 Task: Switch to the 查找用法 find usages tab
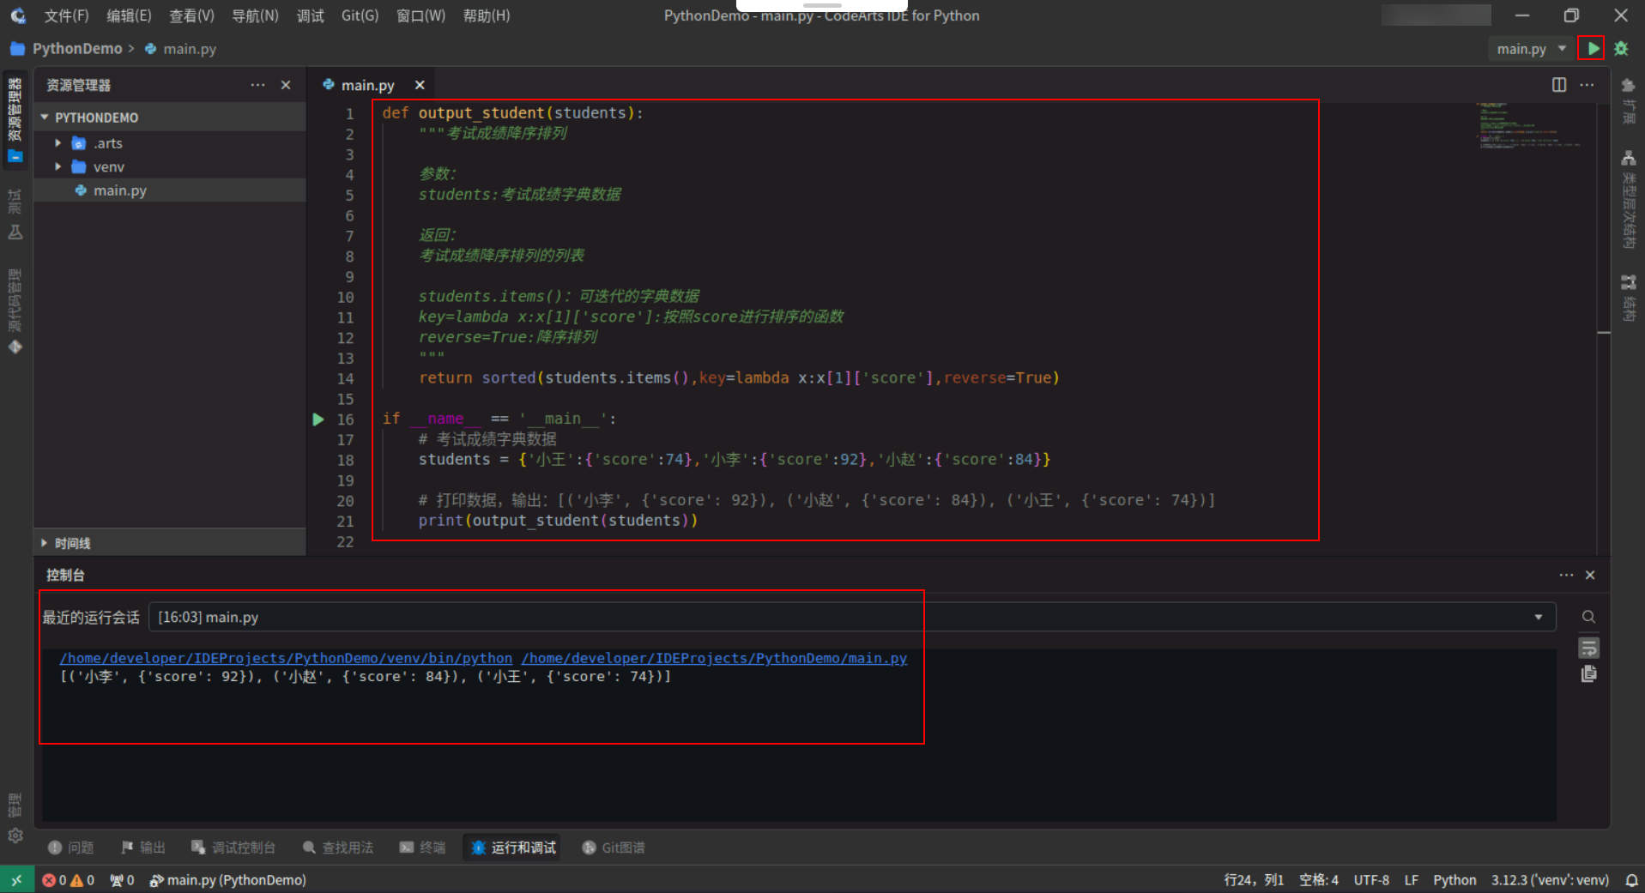pos(338,848)
